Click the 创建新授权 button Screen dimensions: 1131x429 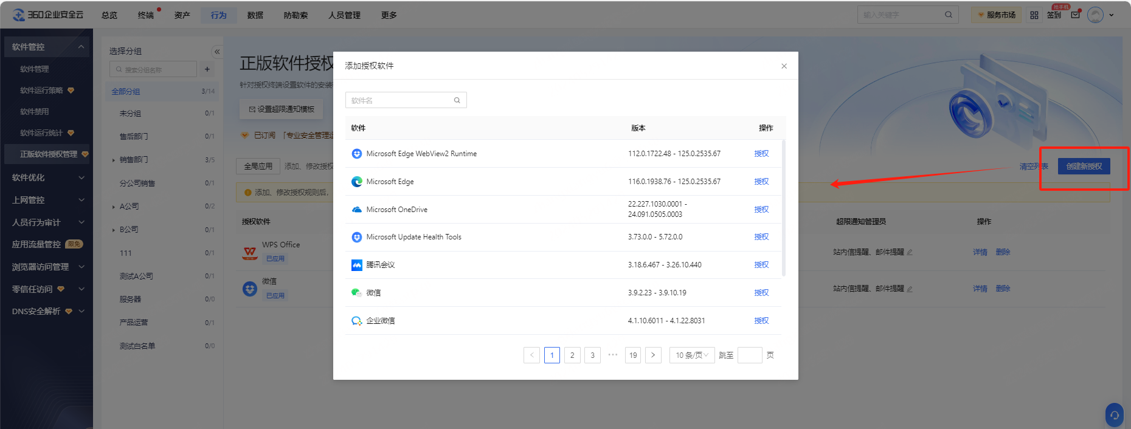point(1084,166)
